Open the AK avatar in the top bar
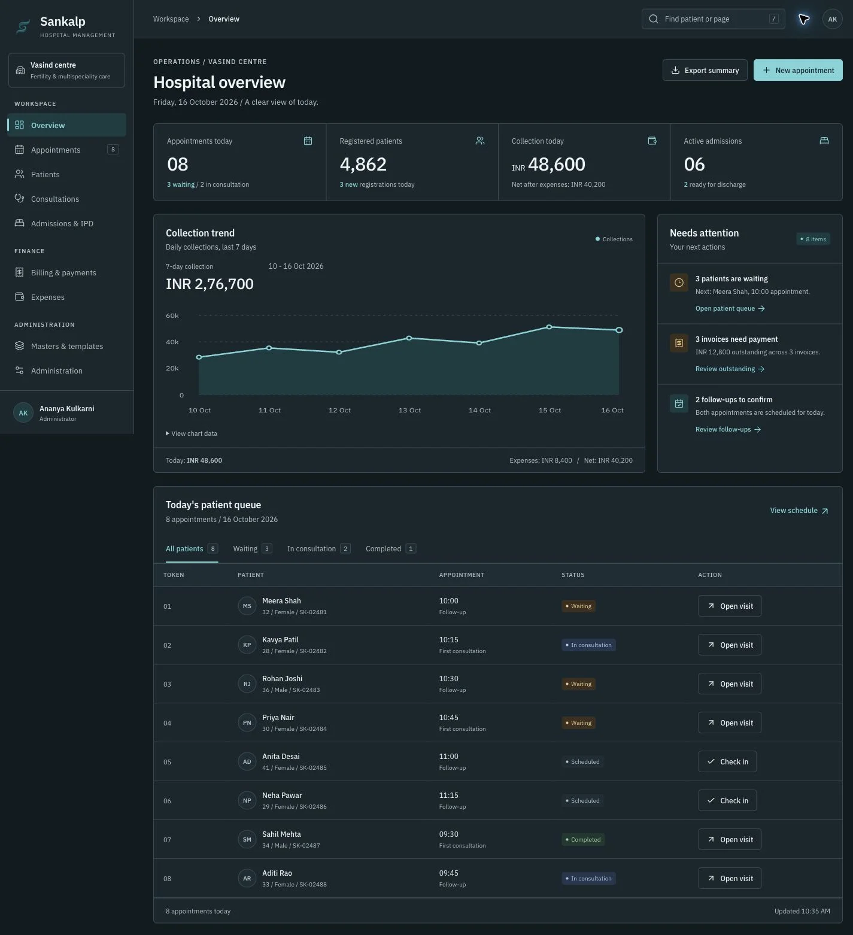Viewport: 853px width, 935px height. click(x=832, y=19)
